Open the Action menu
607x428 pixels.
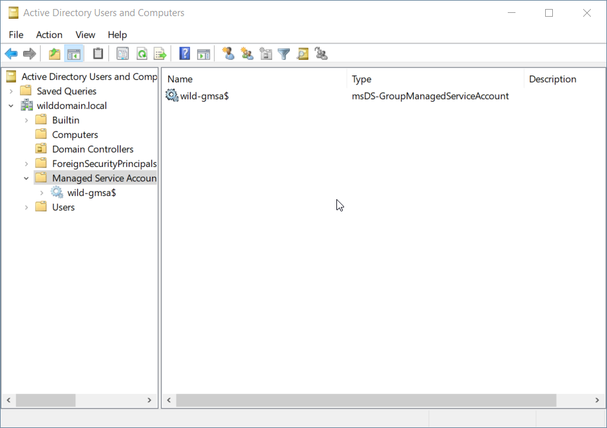pyautogui.click(x=49, y=35)
